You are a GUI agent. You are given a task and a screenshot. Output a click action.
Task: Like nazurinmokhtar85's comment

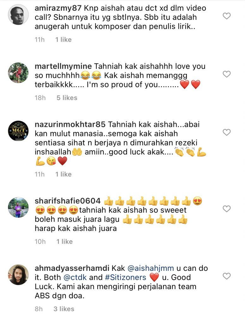(227, 132)
